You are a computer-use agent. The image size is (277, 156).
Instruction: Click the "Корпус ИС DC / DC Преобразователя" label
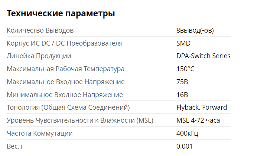click(65, 43)
